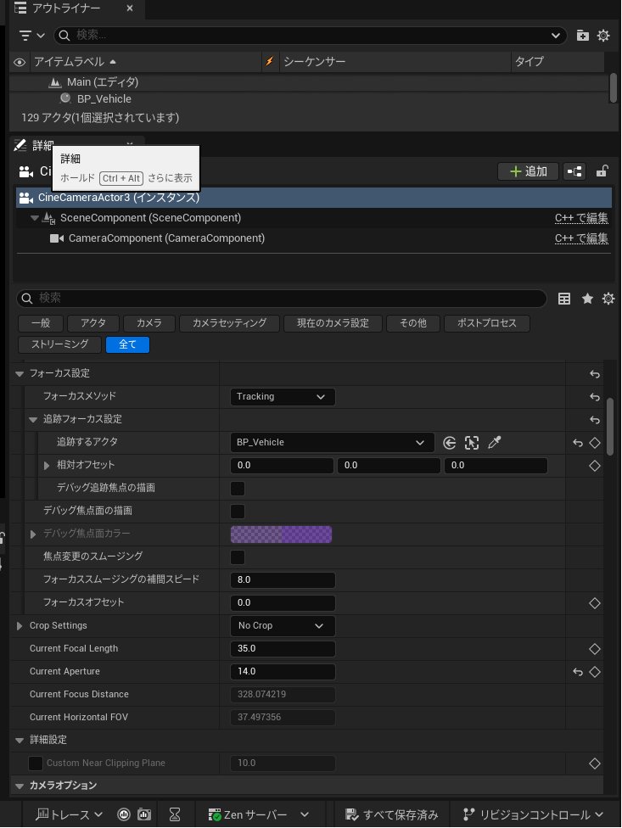Open the No Crop dropdown
Screen dimensions: 622x828
[283, 626]
